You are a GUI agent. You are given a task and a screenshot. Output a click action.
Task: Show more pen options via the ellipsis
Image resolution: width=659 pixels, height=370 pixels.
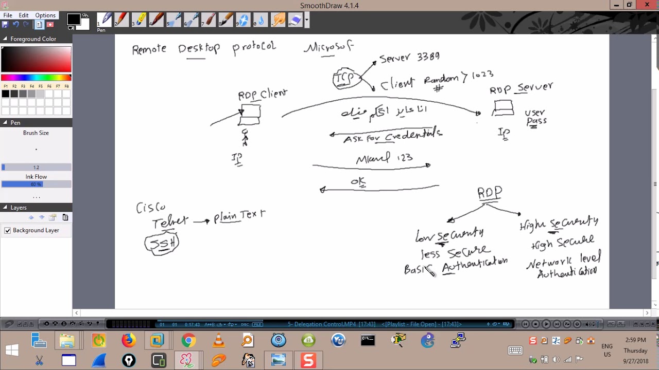click(x=36, y=197)
